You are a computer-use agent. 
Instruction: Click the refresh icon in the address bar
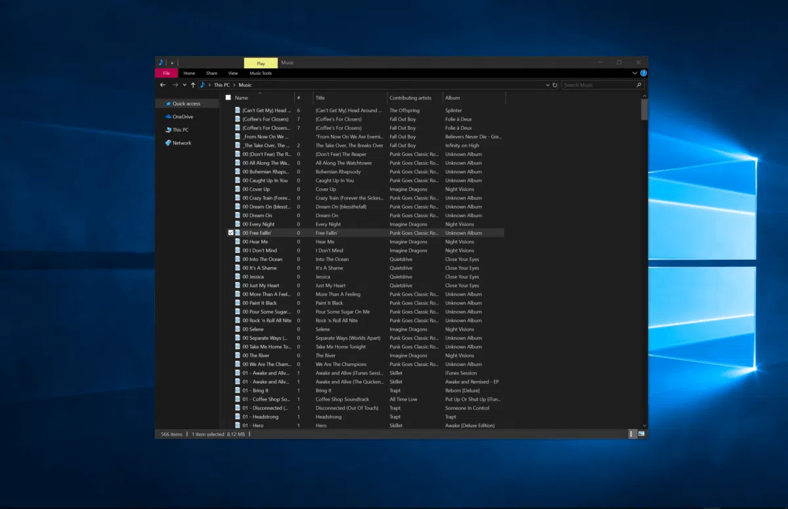click(555, 85)
